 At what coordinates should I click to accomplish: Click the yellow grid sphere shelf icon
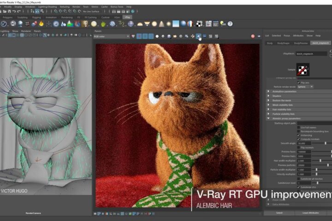click(94, 24)
